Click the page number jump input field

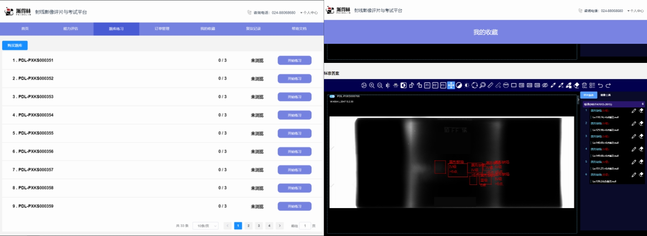(305, 226)
